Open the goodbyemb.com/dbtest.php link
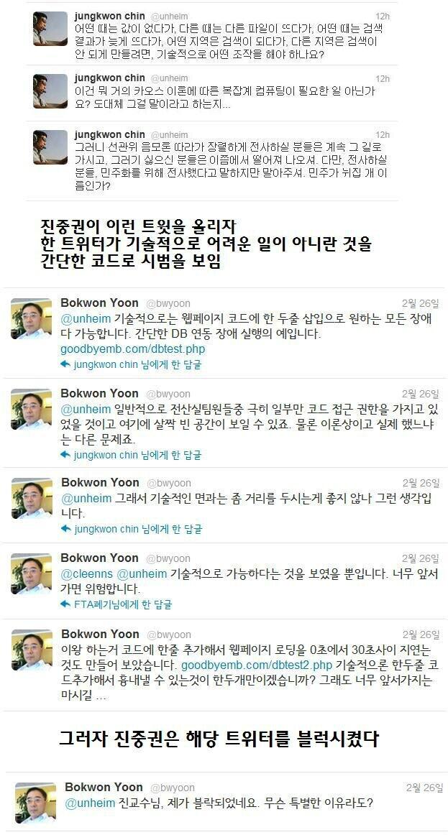448x835 pixels. [x=132, y=349]
